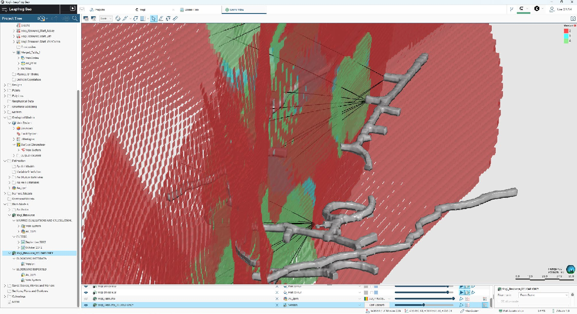Viewport: 577px width, 314px height.
Task: Click the play button beside Leapfrog Geo
Action: (73, 9)
